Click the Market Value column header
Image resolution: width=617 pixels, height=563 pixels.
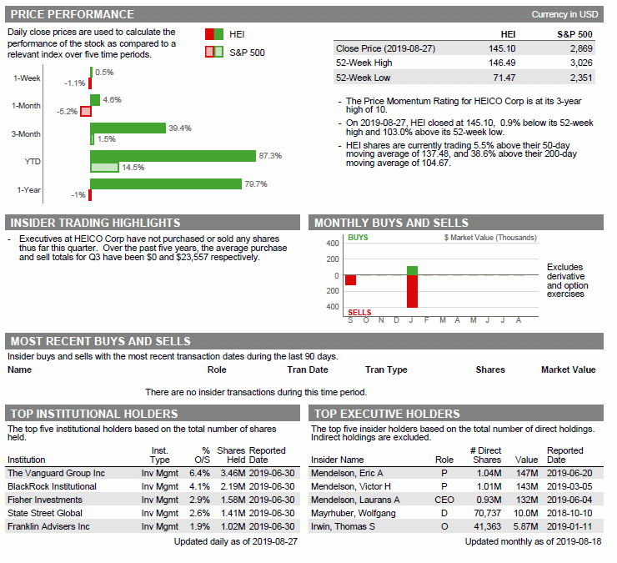click(568, 370)
